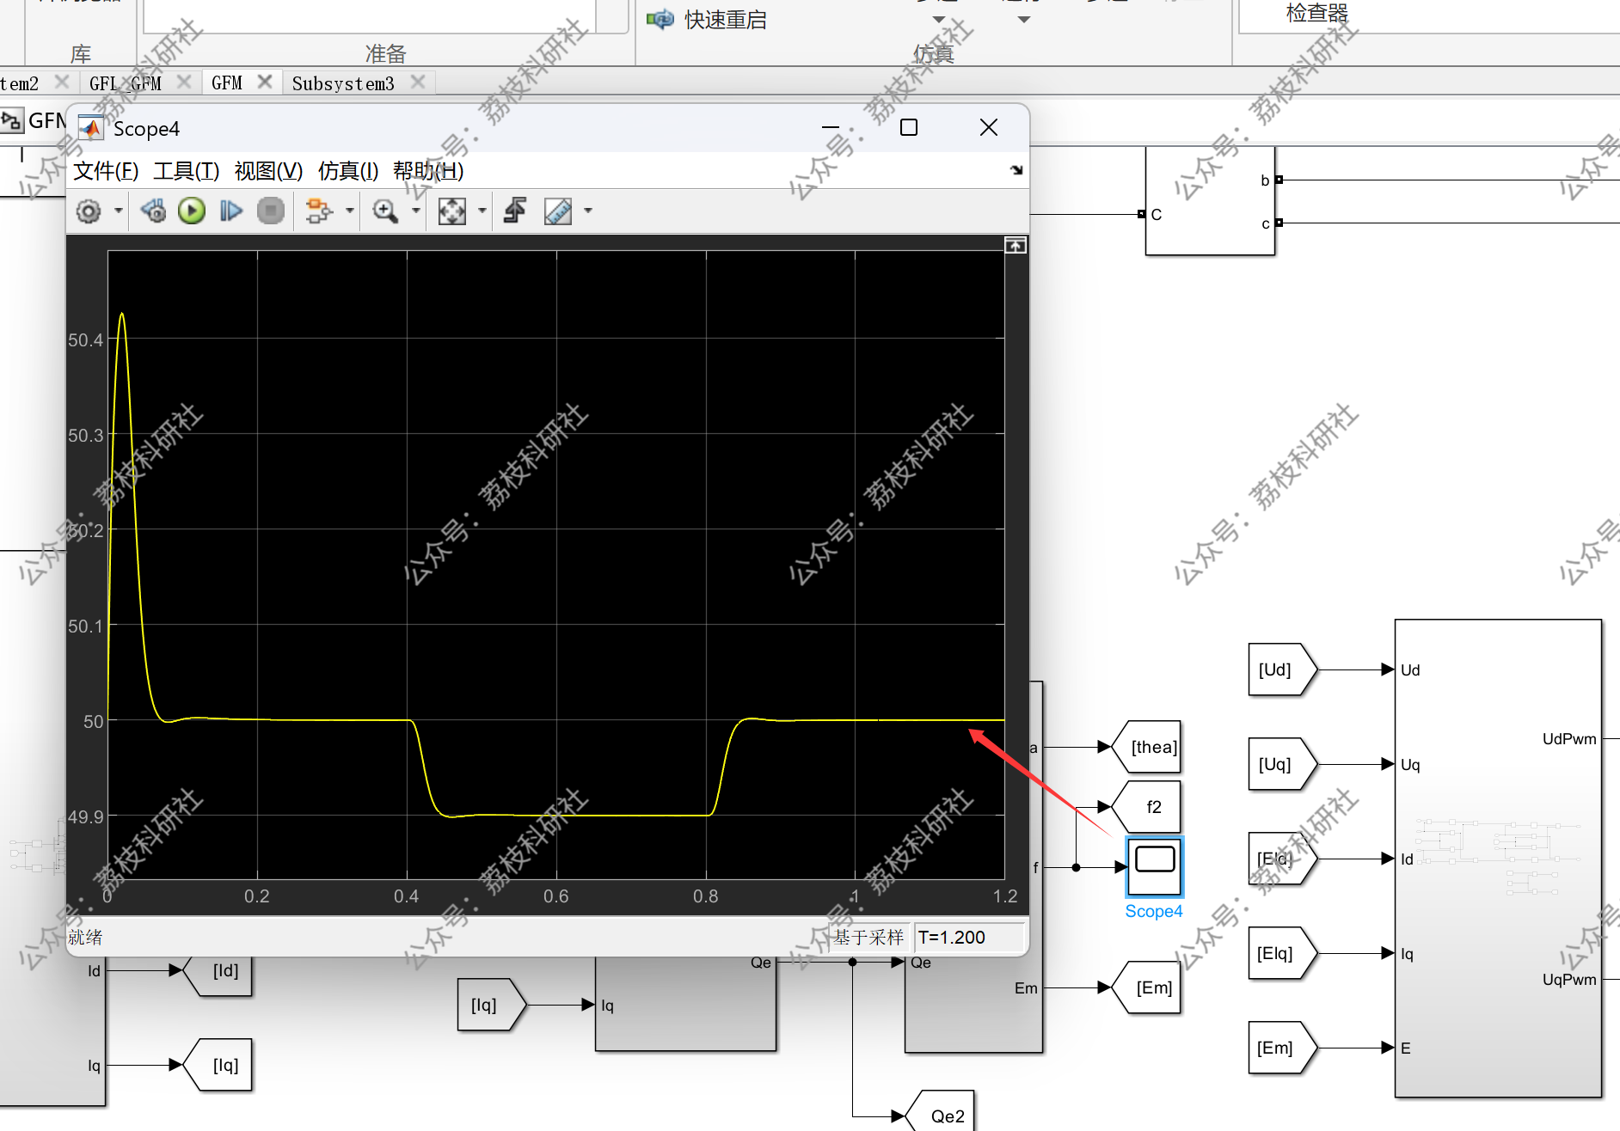Open the 工具(T) menu in Scope4
This screenshot has height=1131, width=1620.
[x=187, y=171]
